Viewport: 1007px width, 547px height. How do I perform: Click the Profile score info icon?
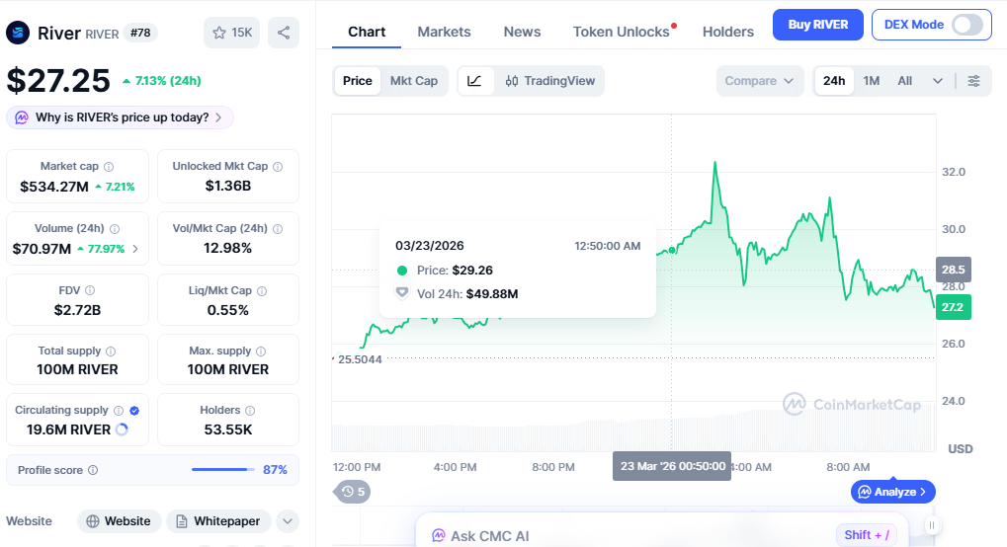click(93, 470)
